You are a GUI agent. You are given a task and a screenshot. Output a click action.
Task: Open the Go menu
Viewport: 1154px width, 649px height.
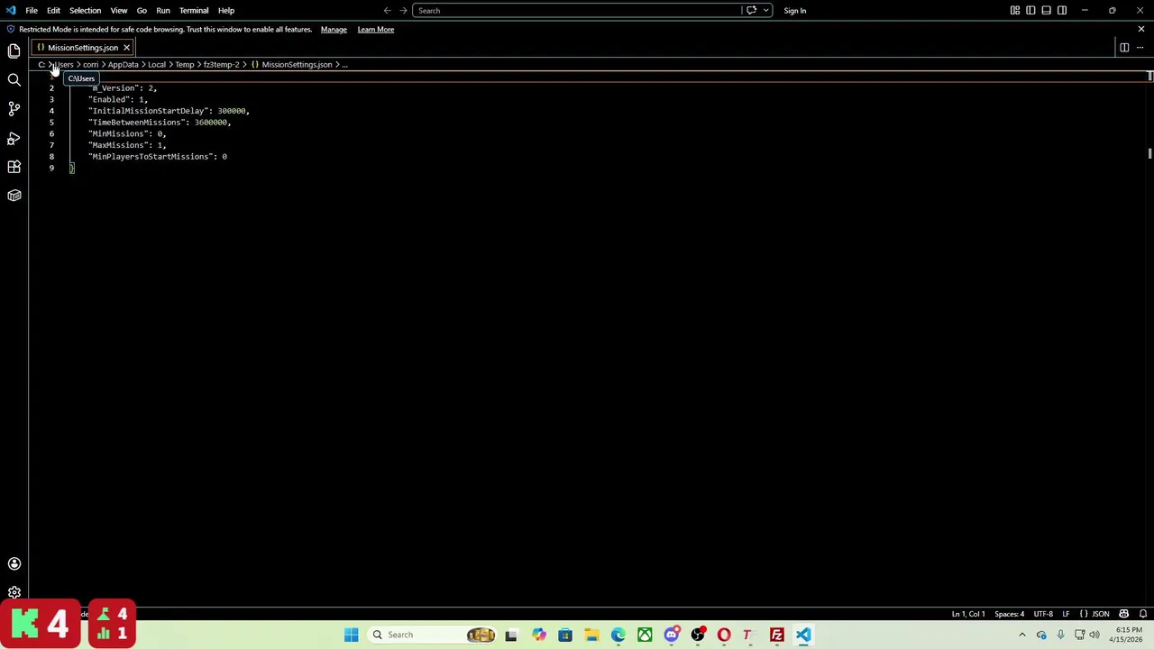[x=142, y=10]
